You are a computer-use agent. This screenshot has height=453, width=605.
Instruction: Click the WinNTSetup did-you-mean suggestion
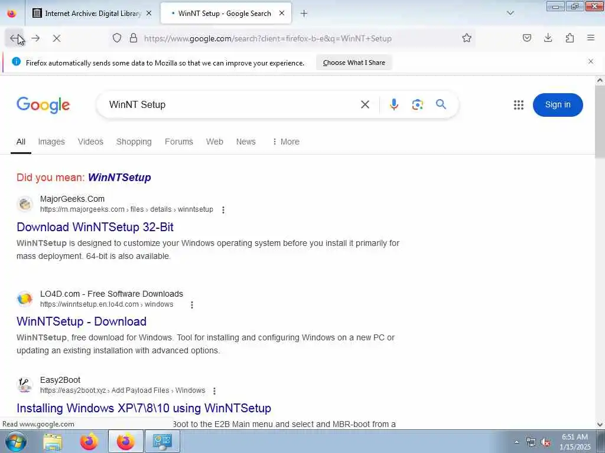click(x=119, y=178)
